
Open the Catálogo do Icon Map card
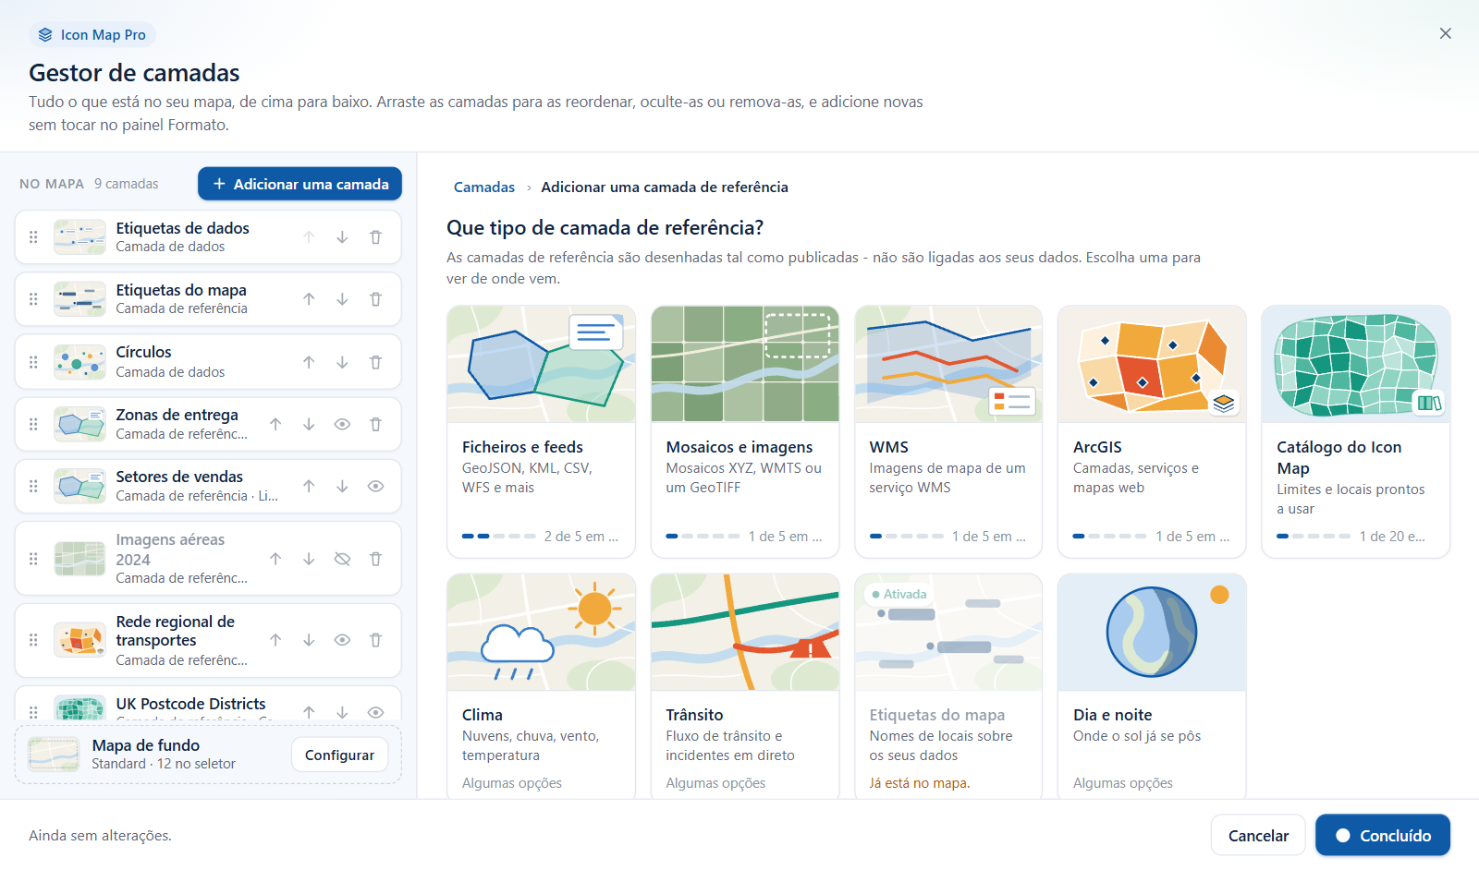click(x=1356, y=432)
